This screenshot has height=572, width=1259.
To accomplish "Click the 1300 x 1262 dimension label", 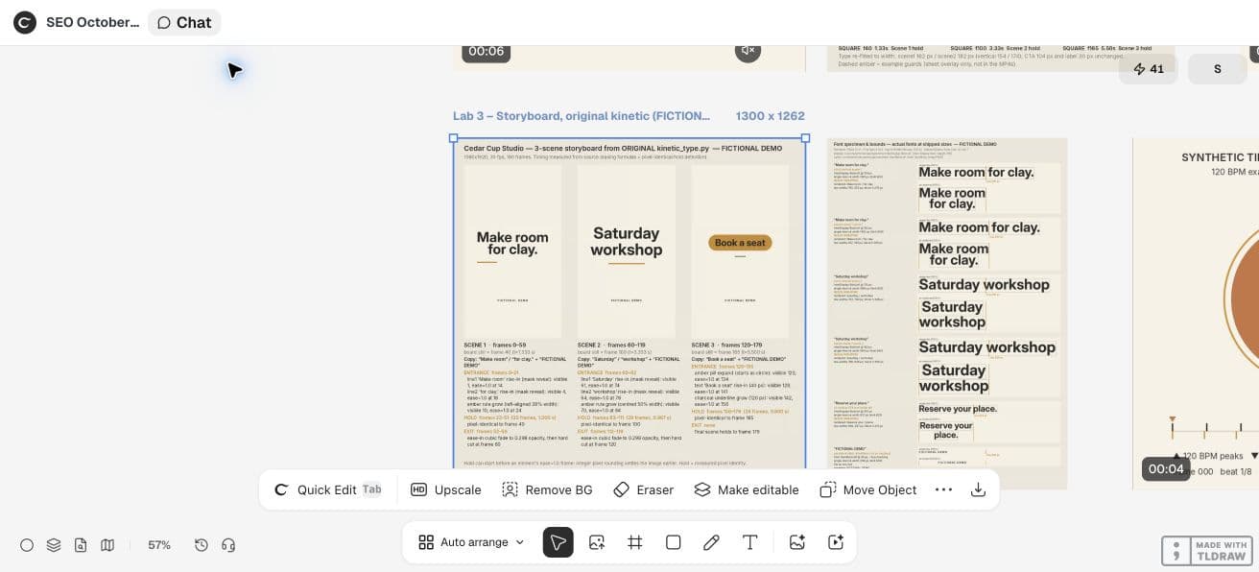I will pos(770,116).
